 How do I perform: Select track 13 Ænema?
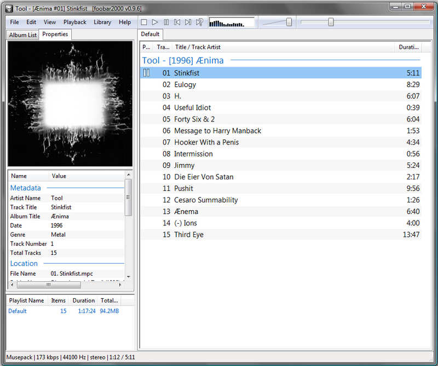pyautogui.click(x=281, y=212)
